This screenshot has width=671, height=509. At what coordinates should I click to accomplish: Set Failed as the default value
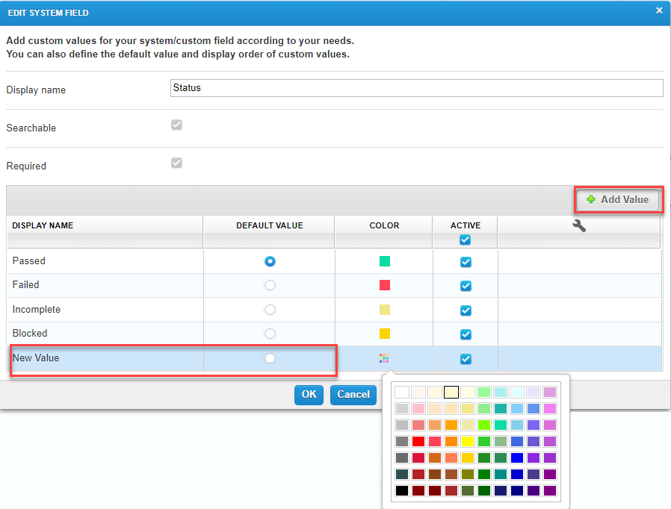[x=270, y=285]
